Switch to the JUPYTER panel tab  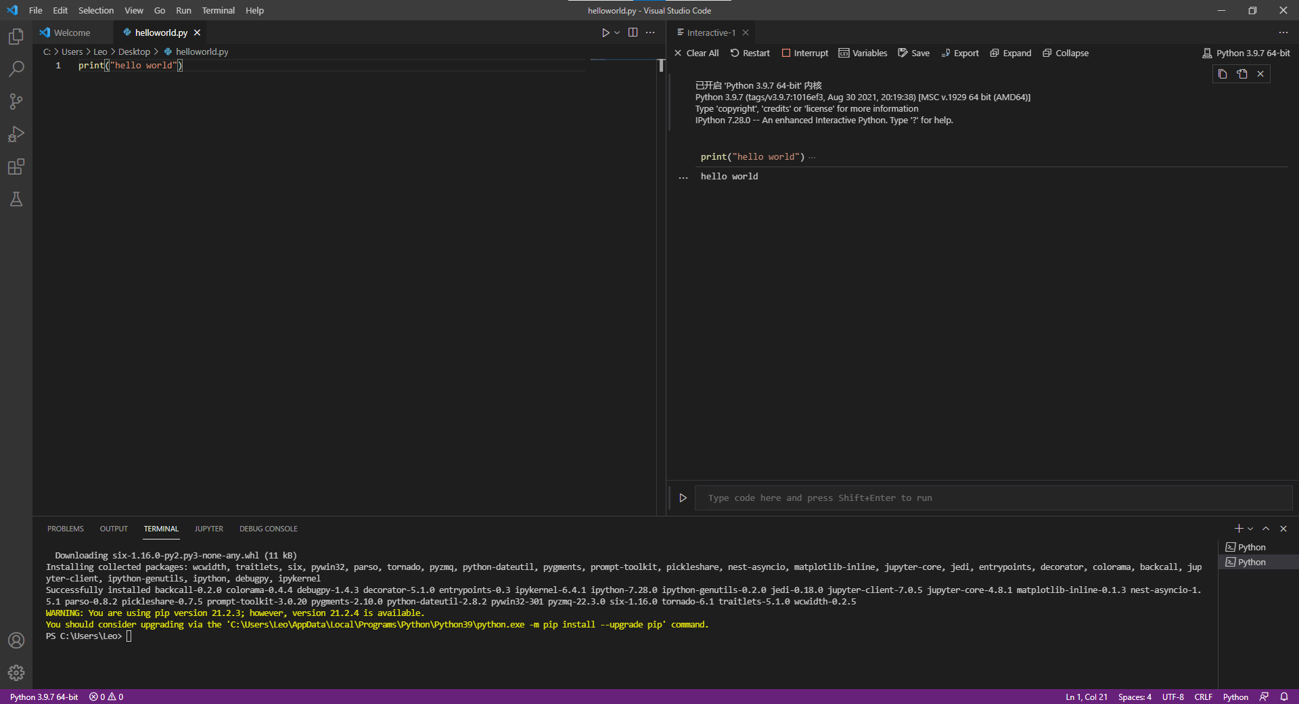pyautogui.click(x=209, y=529)
